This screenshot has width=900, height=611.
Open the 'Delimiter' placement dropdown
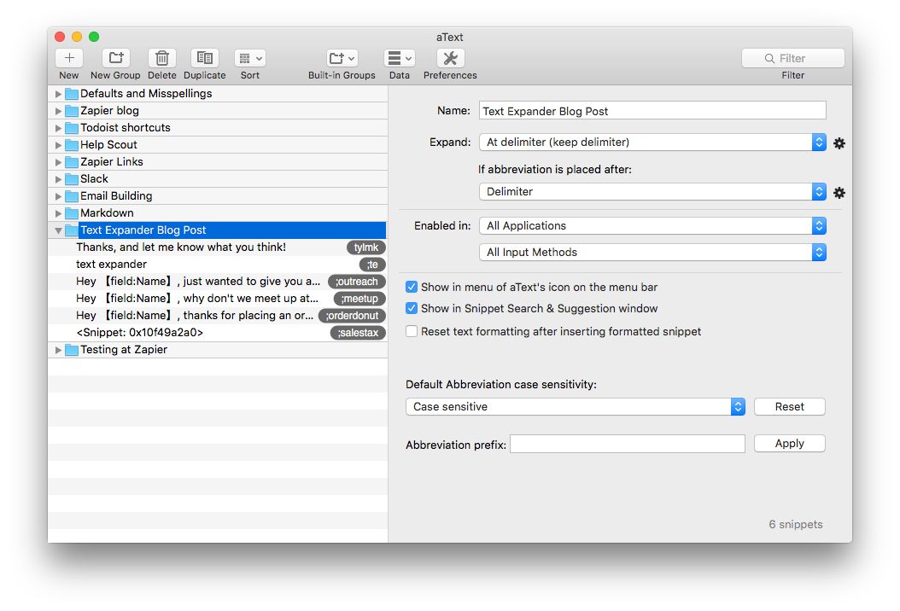(652, 192)
